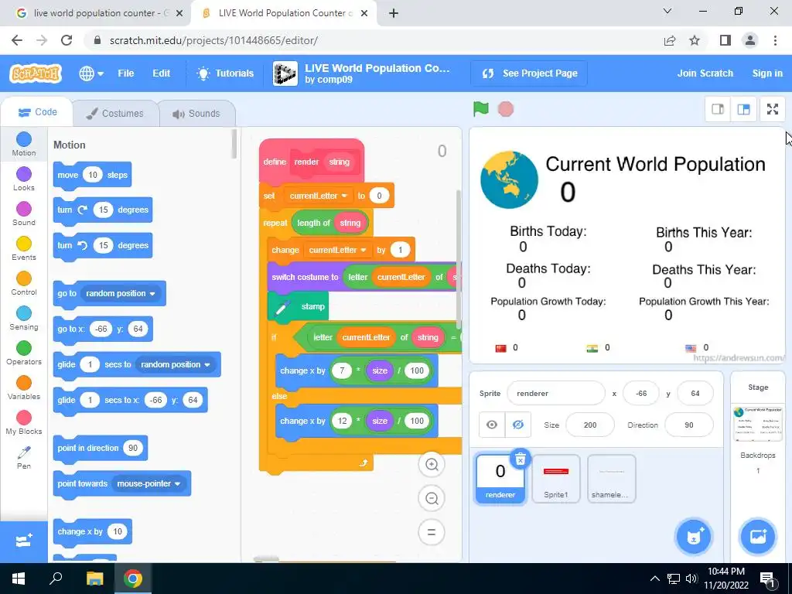This screenshot has height=594, width=792.
Task: Click Sign in link
Action: 767,73
